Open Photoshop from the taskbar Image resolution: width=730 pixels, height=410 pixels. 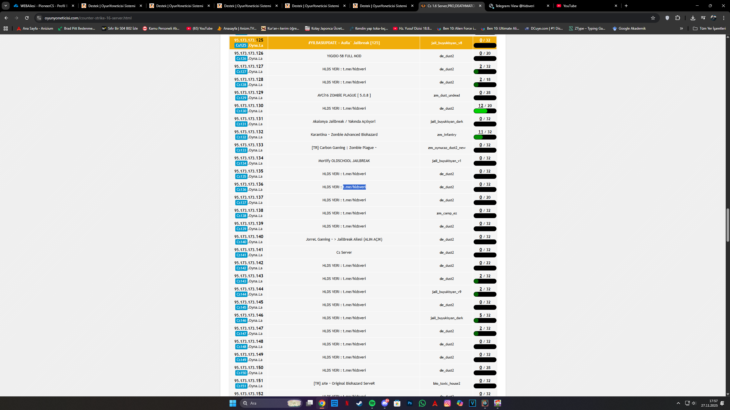410,403
